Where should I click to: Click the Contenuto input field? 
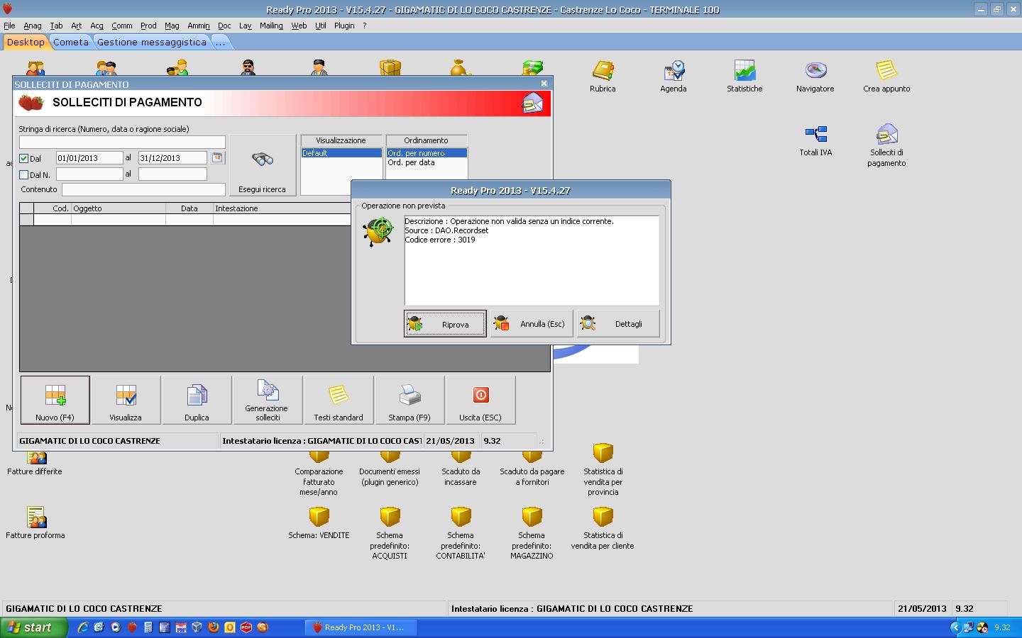(143, 190)
